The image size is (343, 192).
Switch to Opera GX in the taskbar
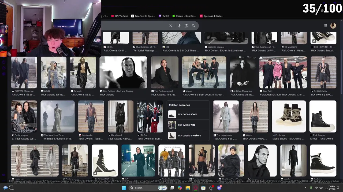196,188
